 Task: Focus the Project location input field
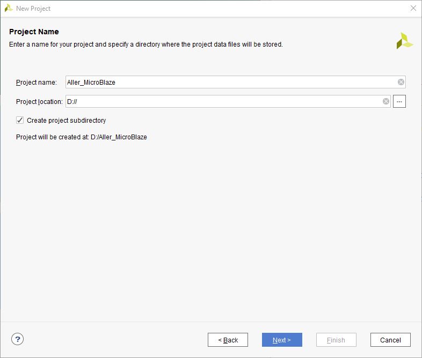223,101
